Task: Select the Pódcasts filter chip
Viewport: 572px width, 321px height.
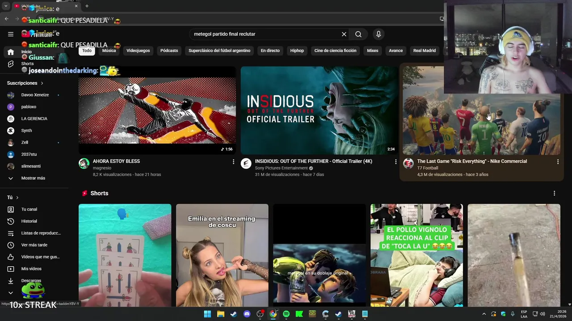Action: [x=169, y=50]
